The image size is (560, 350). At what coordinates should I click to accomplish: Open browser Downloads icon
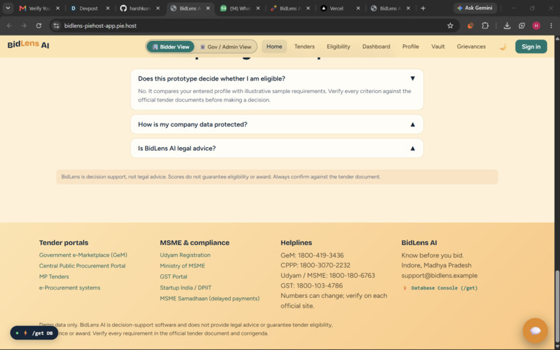tap(507, 26)
